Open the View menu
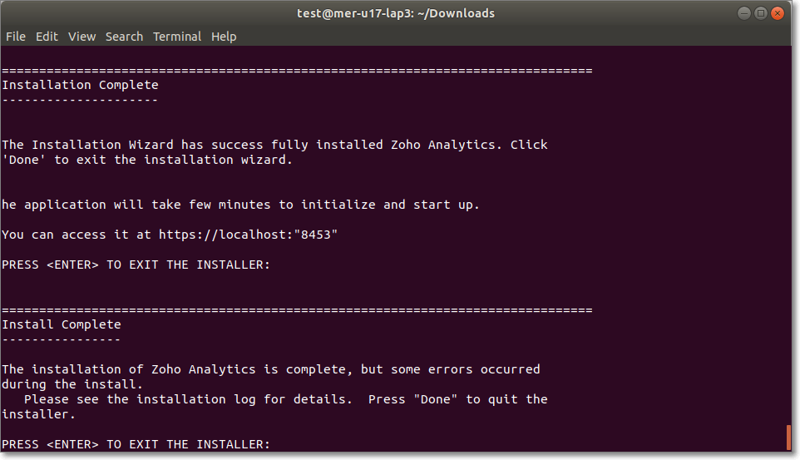 click(81, 37)
